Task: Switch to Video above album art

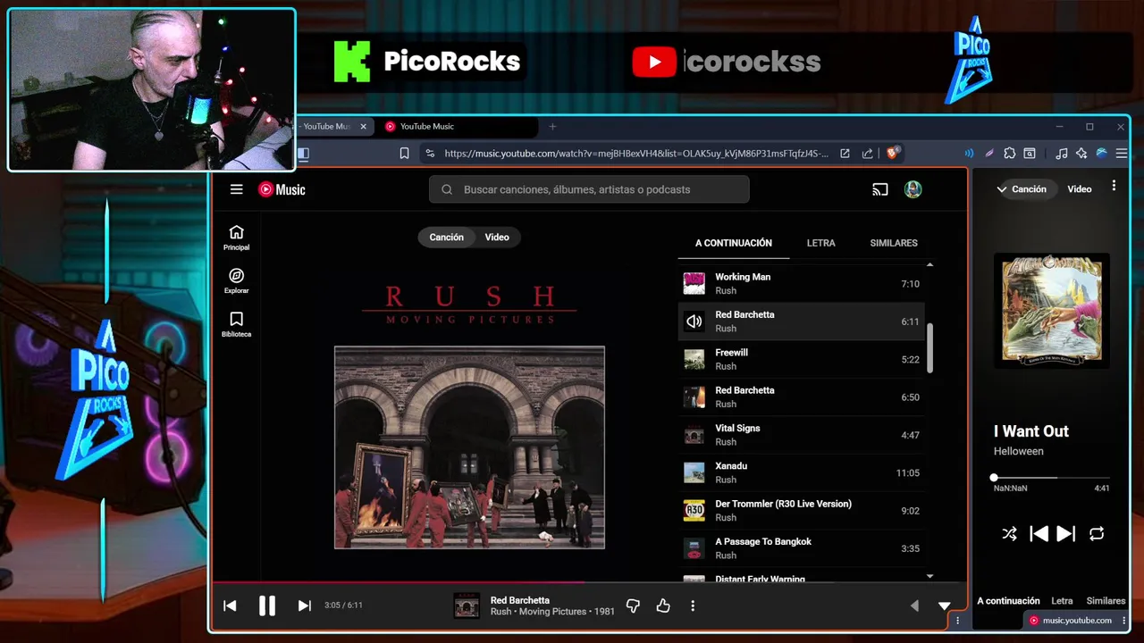Action: (497, 238)
